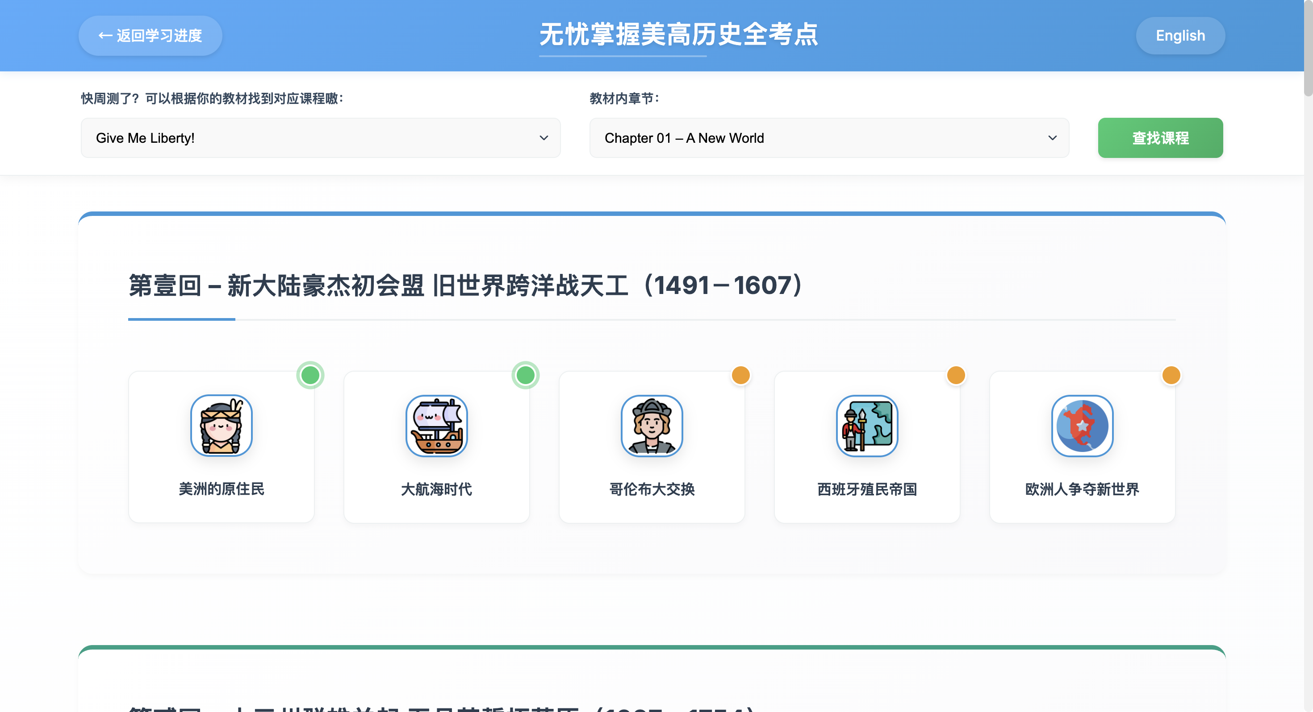
Task: Go back via 返回学习进度 button
Action: (x=151, y=36)
